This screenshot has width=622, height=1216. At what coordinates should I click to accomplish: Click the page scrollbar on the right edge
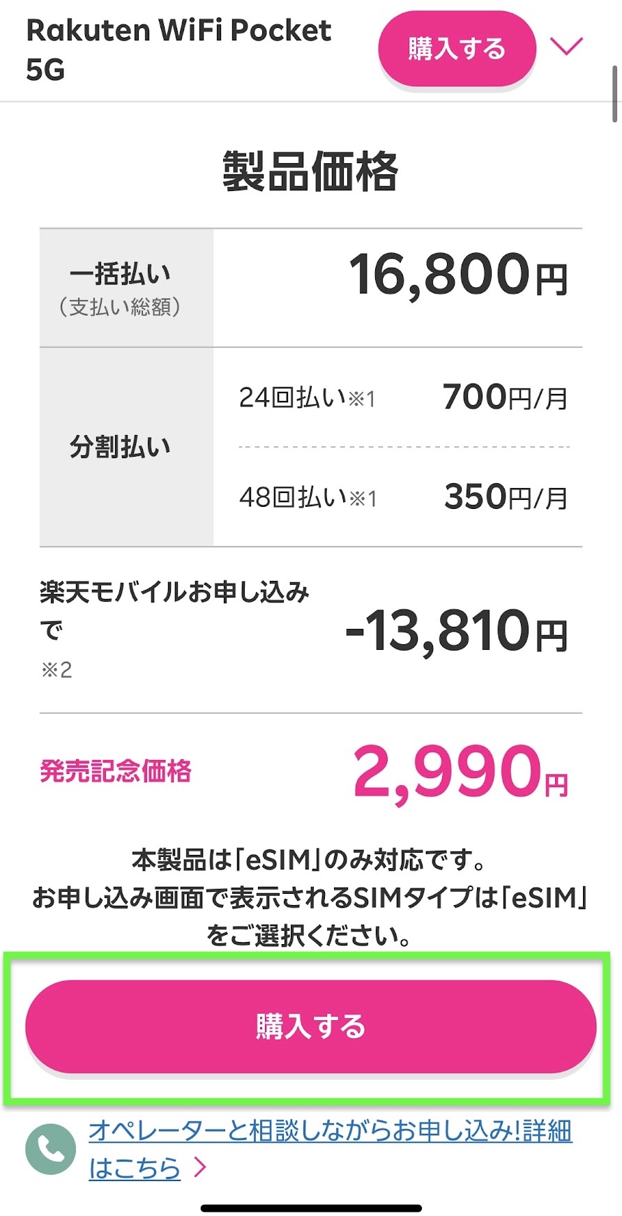(616, 94)
